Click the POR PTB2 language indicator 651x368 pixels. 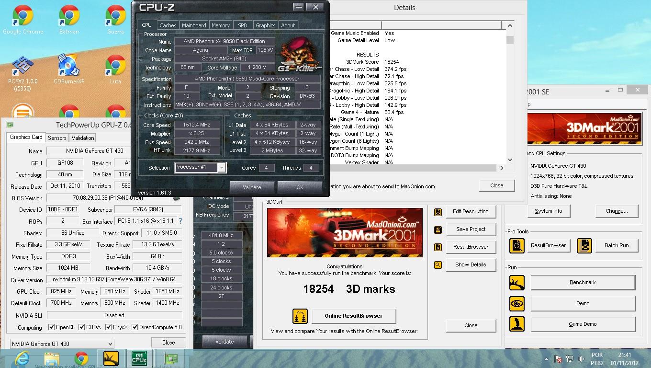(x=597, y=359)
